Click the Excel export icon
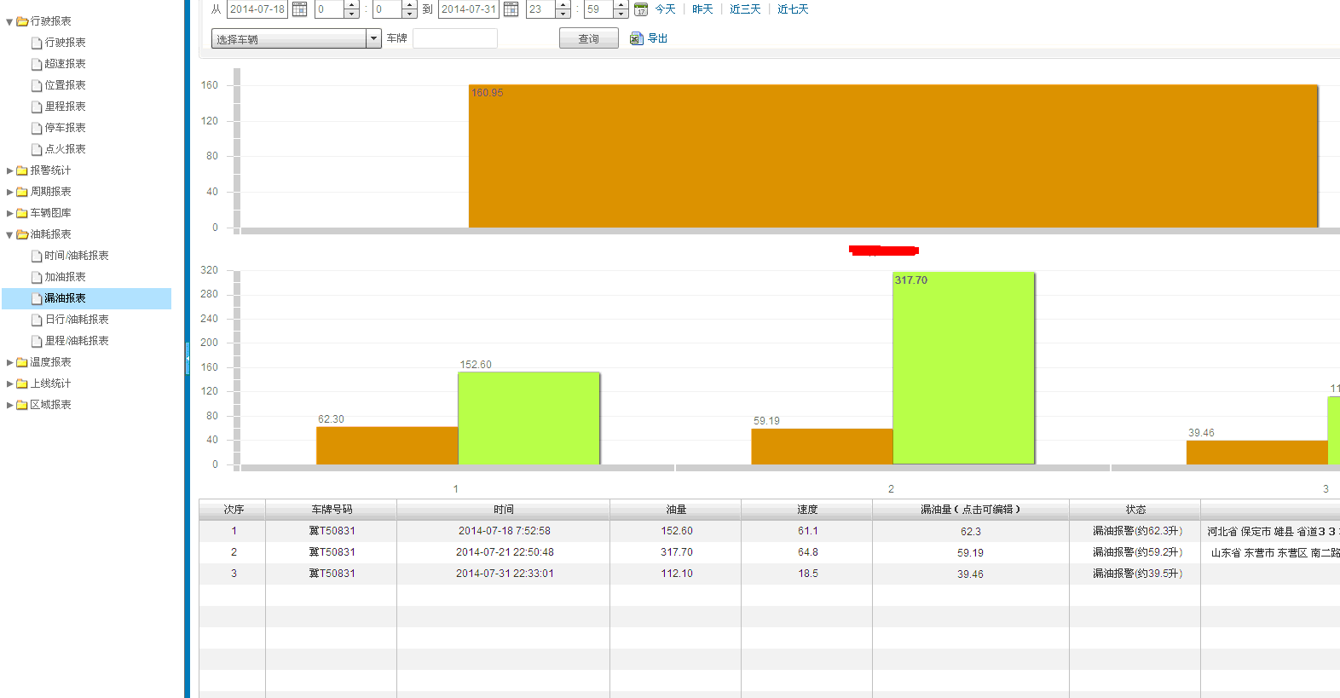This screenshot has width=1340, height=698. 636,38
